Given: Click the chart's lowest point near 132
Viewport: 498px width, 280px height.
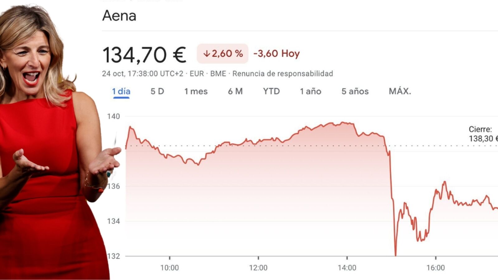Looking at the screenshot, I should tap(396, 255).
